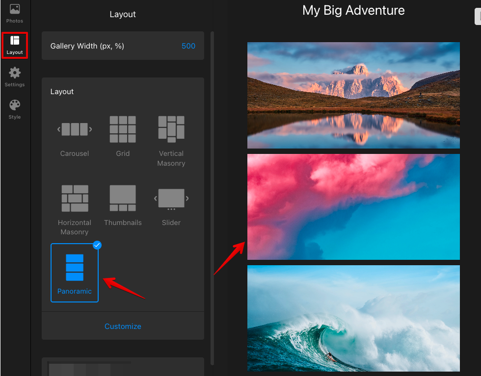Choose the Vertical Masonry layout
The width and height of the screenshot is (481, 376).
[171, 141]
